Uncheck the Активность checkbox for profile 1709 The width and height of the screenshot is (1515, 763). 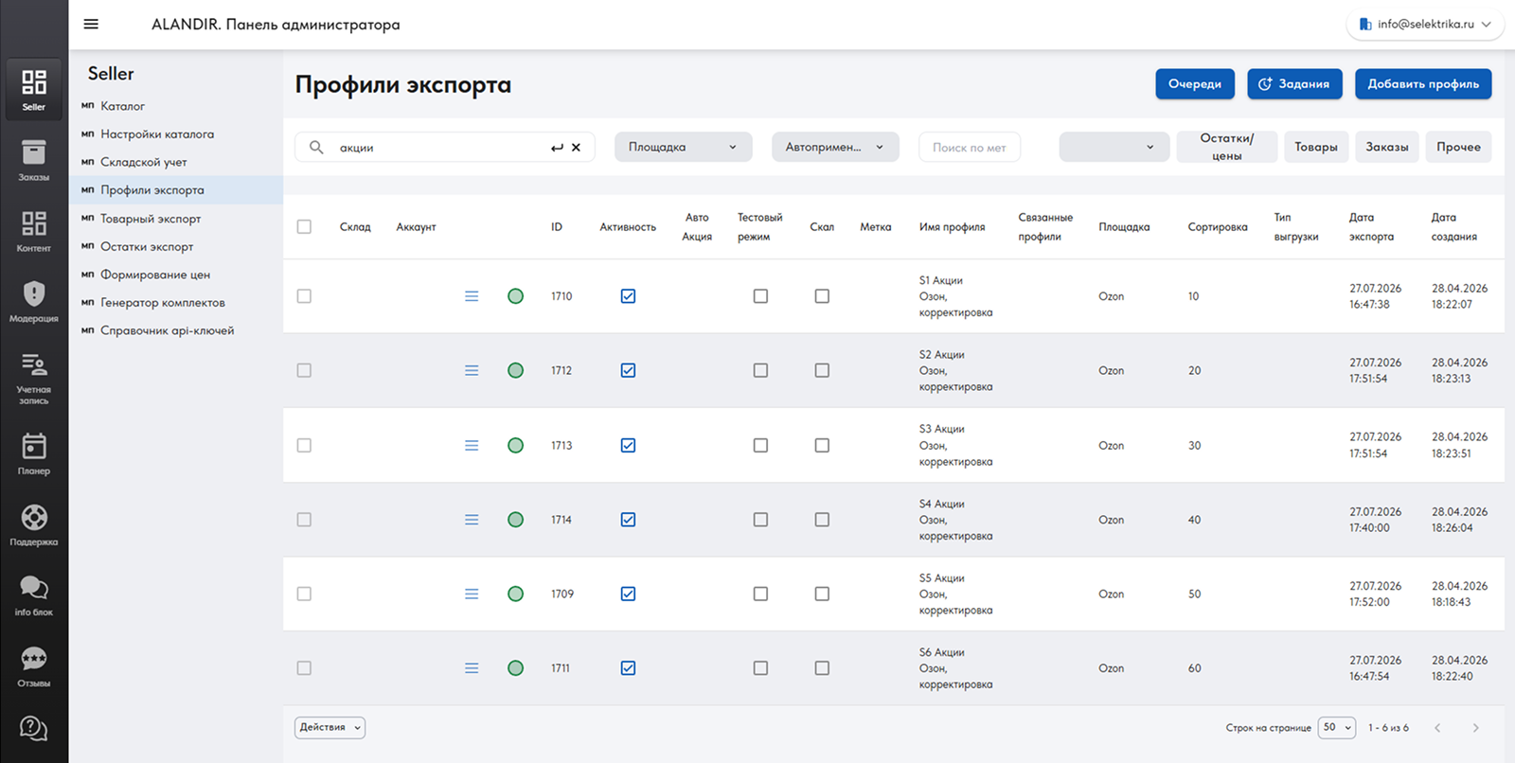pyautogui.click(x=628, y=594)
